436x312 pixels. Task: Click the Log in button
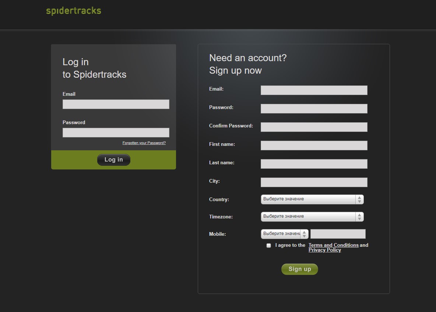tap(114, 160)
